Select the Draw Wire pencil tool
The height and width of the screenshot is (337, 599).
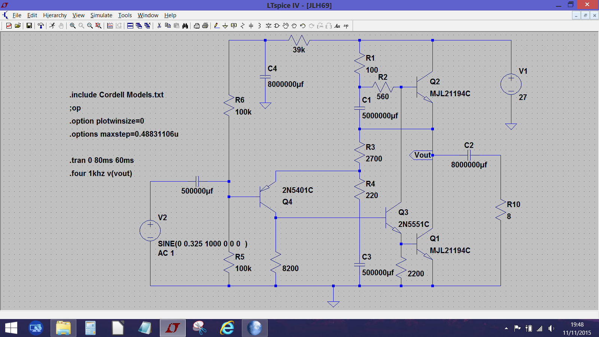pyautogui.click(x=217, y=26)
